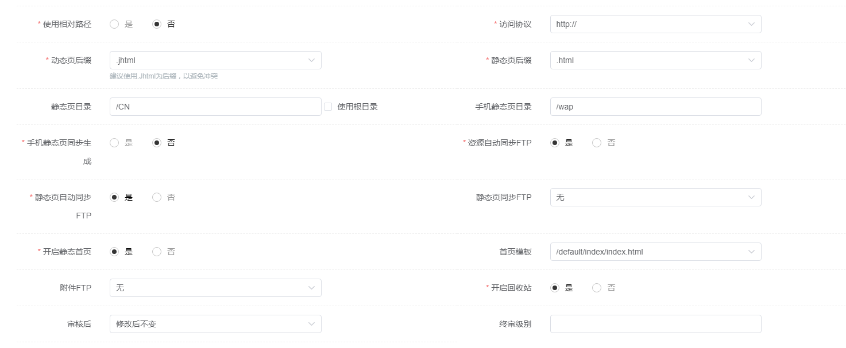Select 是 for 开启回收站

[555, 288]
